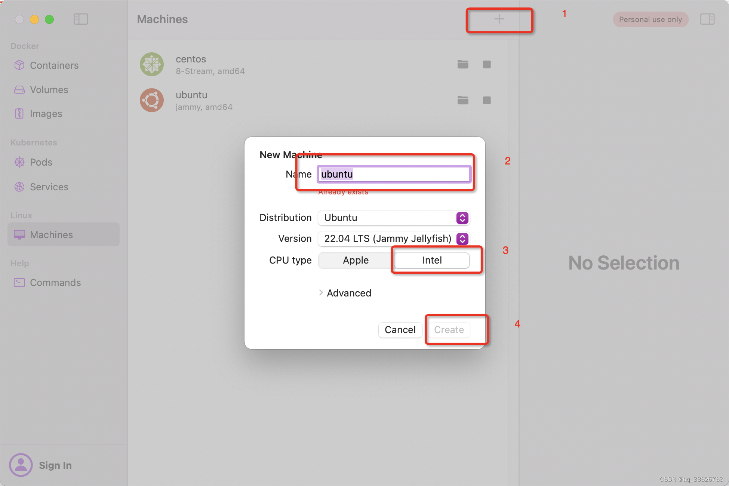Go to Containers in sidebar
729x486 pixels.
54,65
